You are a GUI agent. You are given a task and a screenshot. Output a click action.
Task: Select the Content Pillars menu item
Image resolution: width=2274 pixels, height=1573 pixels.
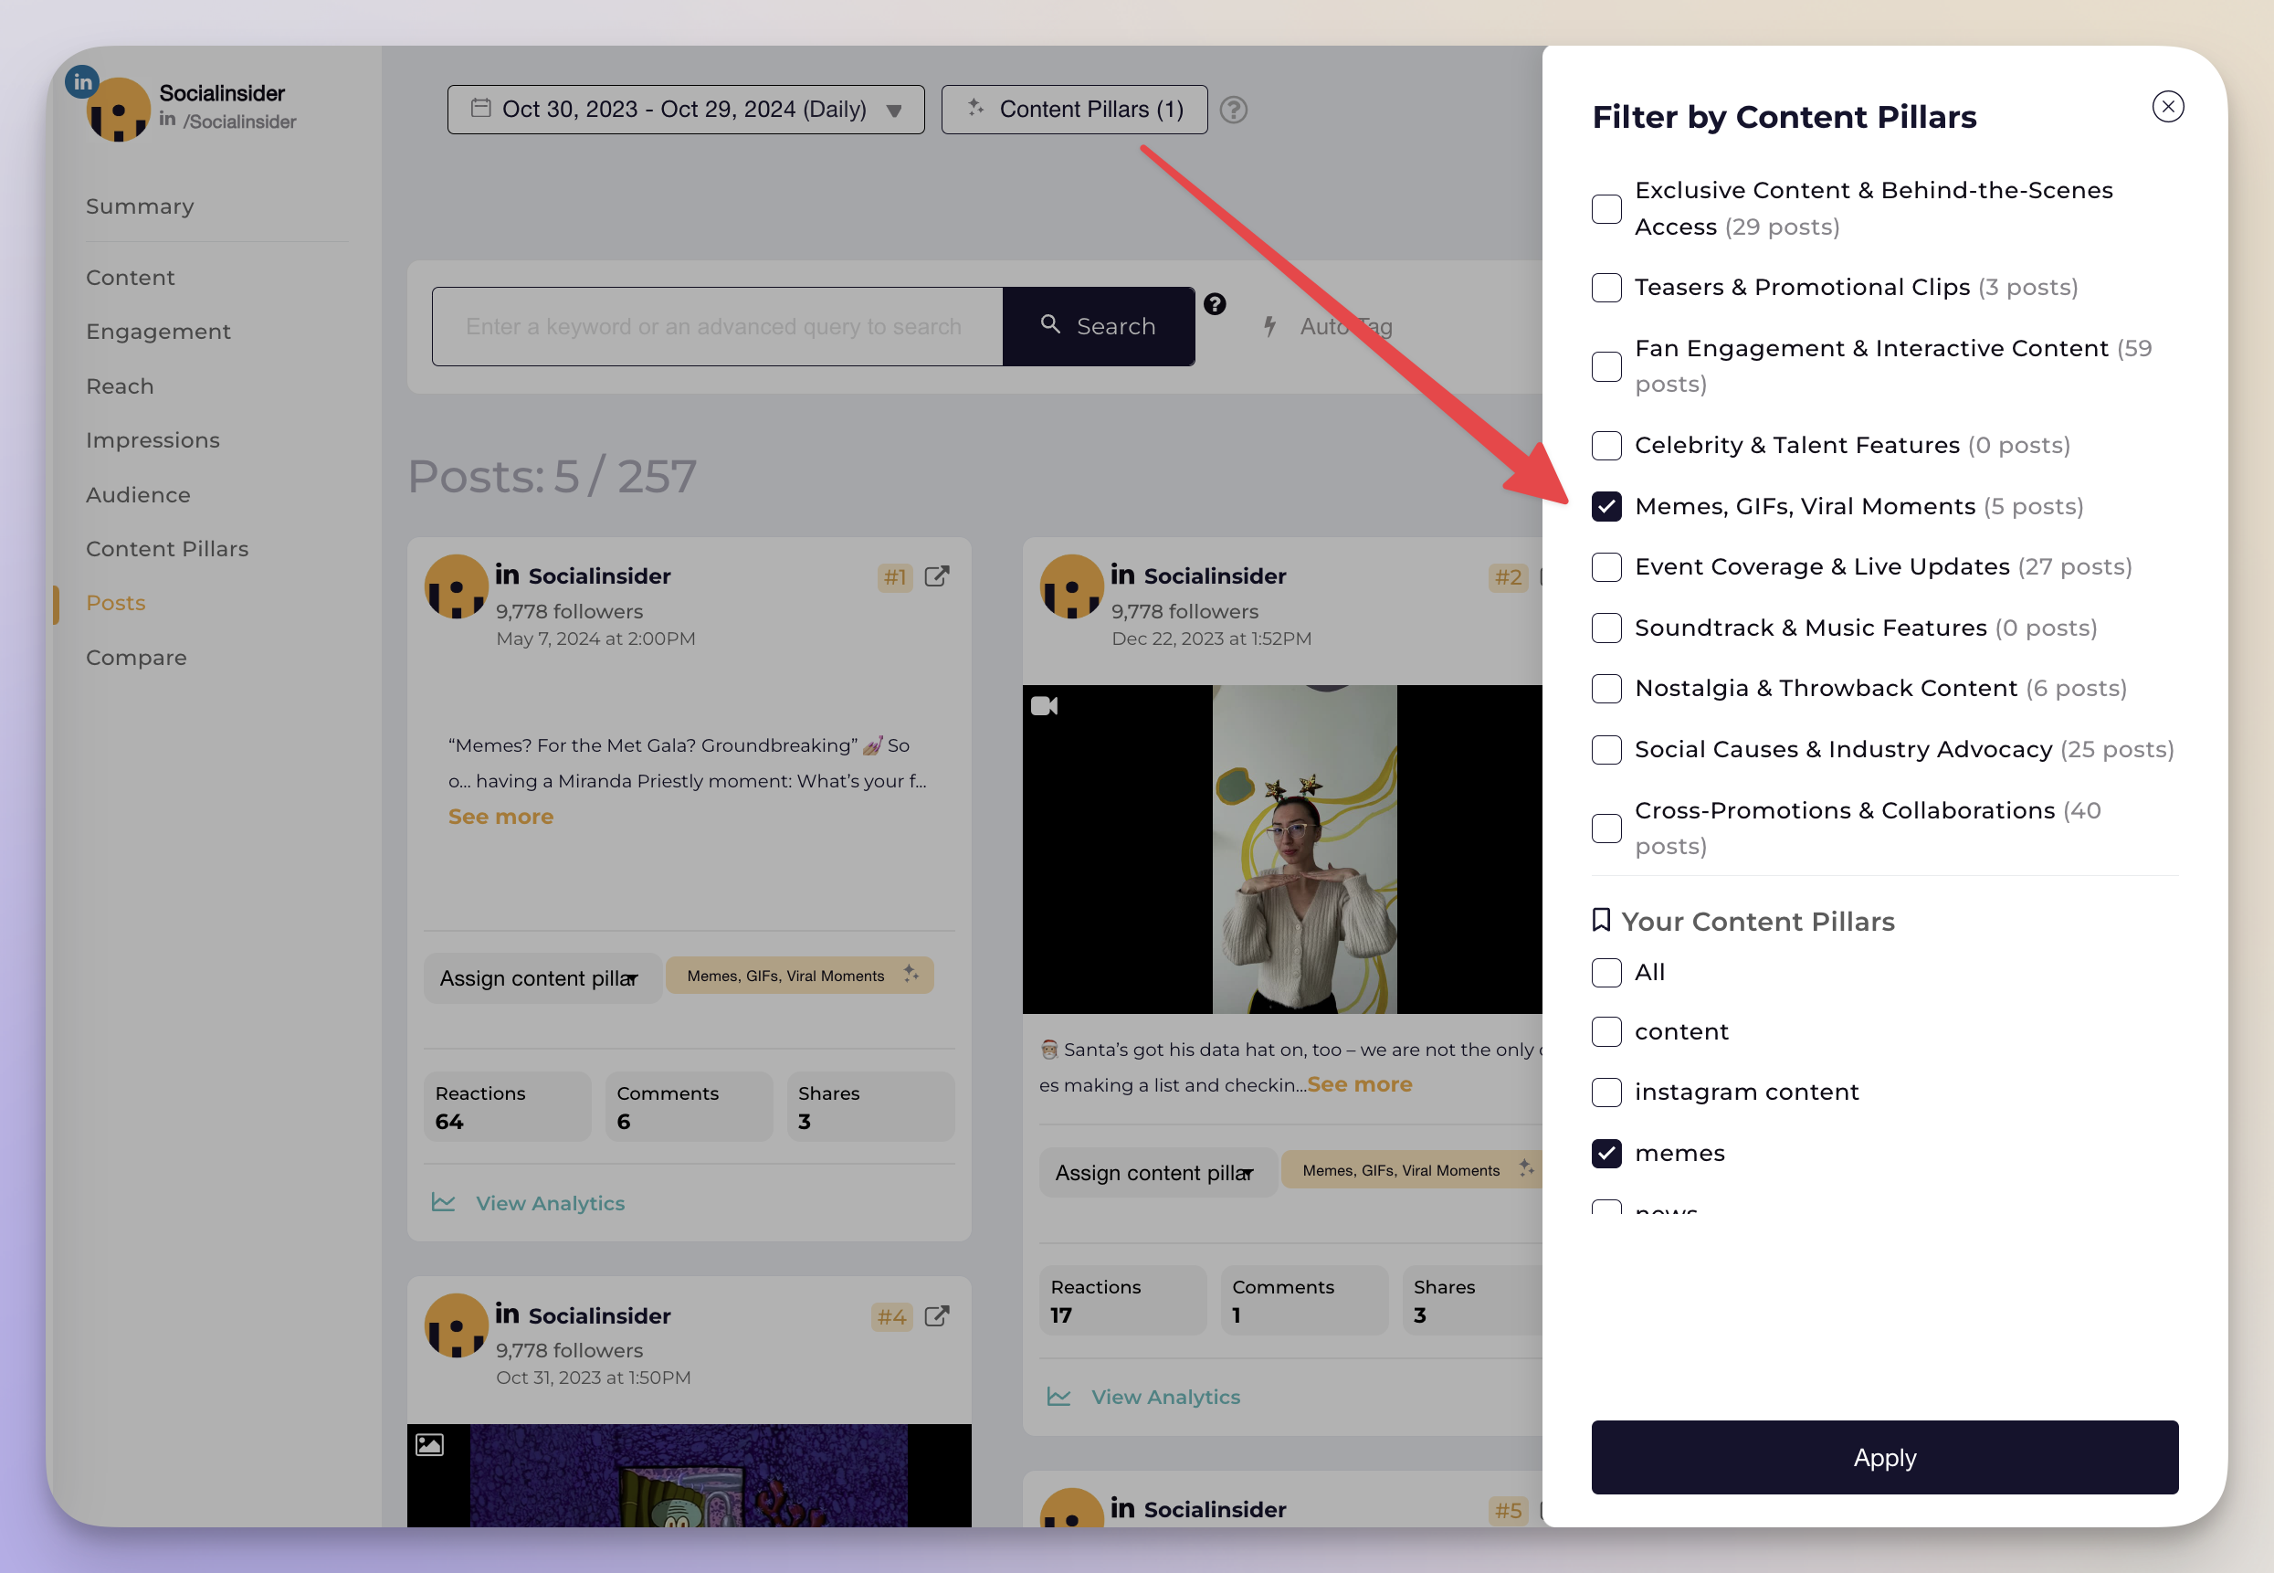click(168, 546)
